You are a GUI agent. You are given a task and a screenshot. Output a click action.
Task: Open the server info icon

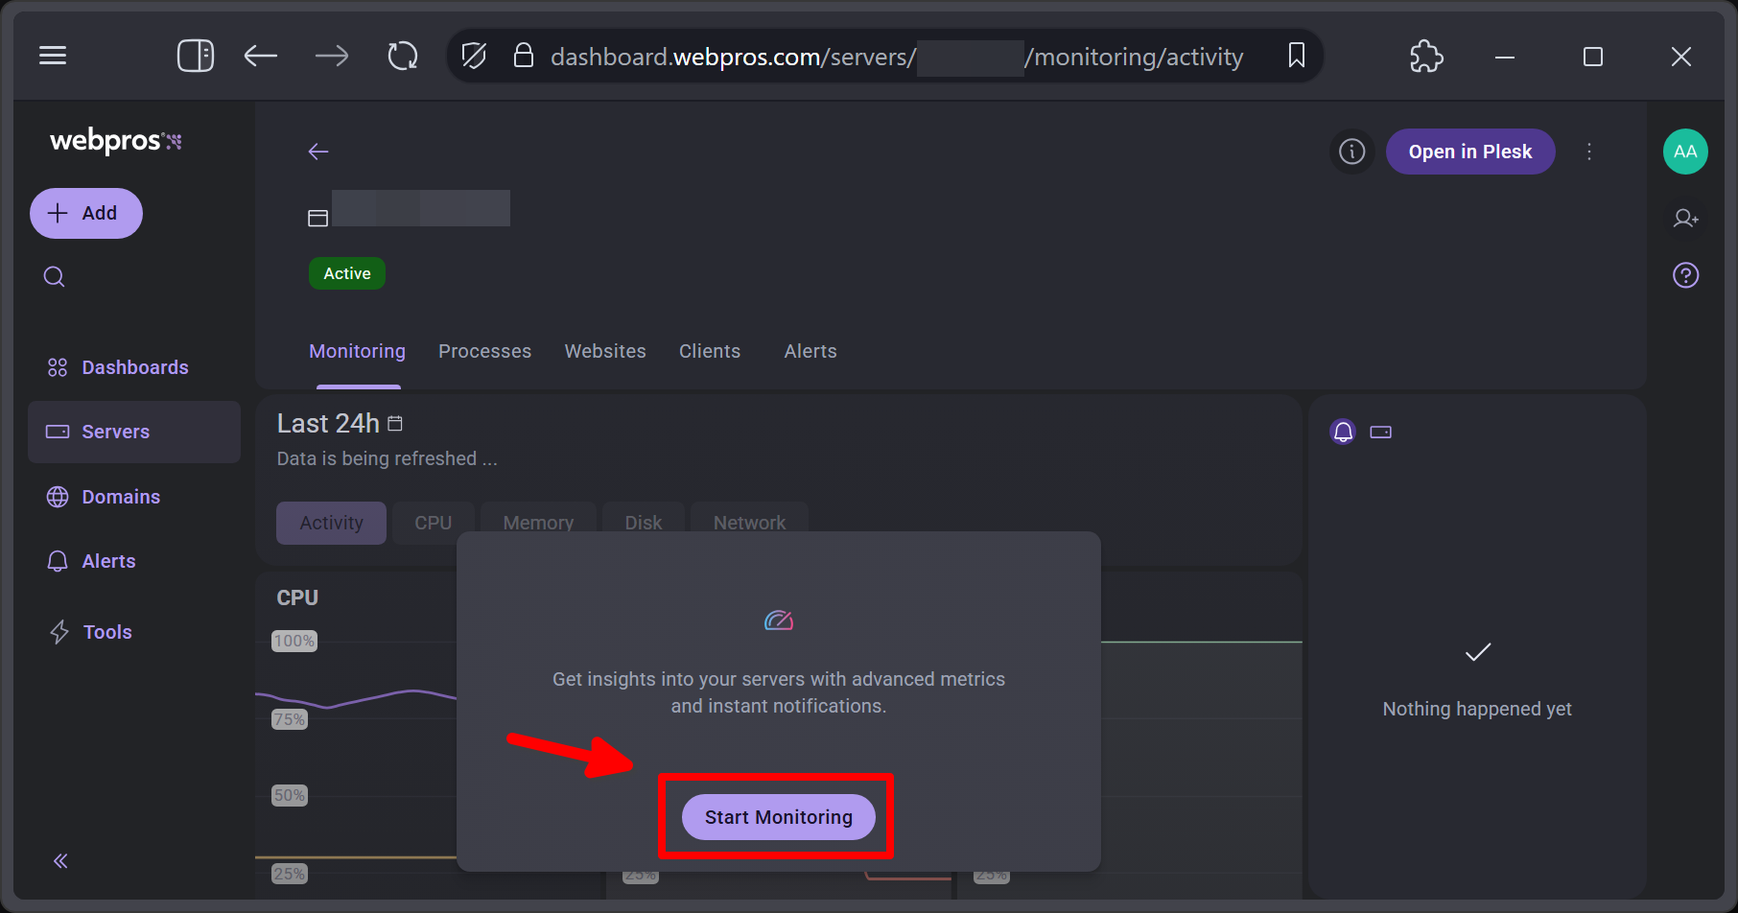coord(1352,152)
